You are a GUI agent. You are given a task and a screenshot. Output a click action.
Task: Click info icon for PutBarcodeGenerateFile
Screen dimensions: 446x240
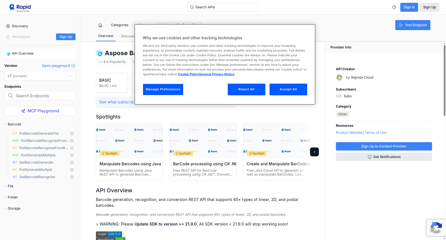pos(72,134)
